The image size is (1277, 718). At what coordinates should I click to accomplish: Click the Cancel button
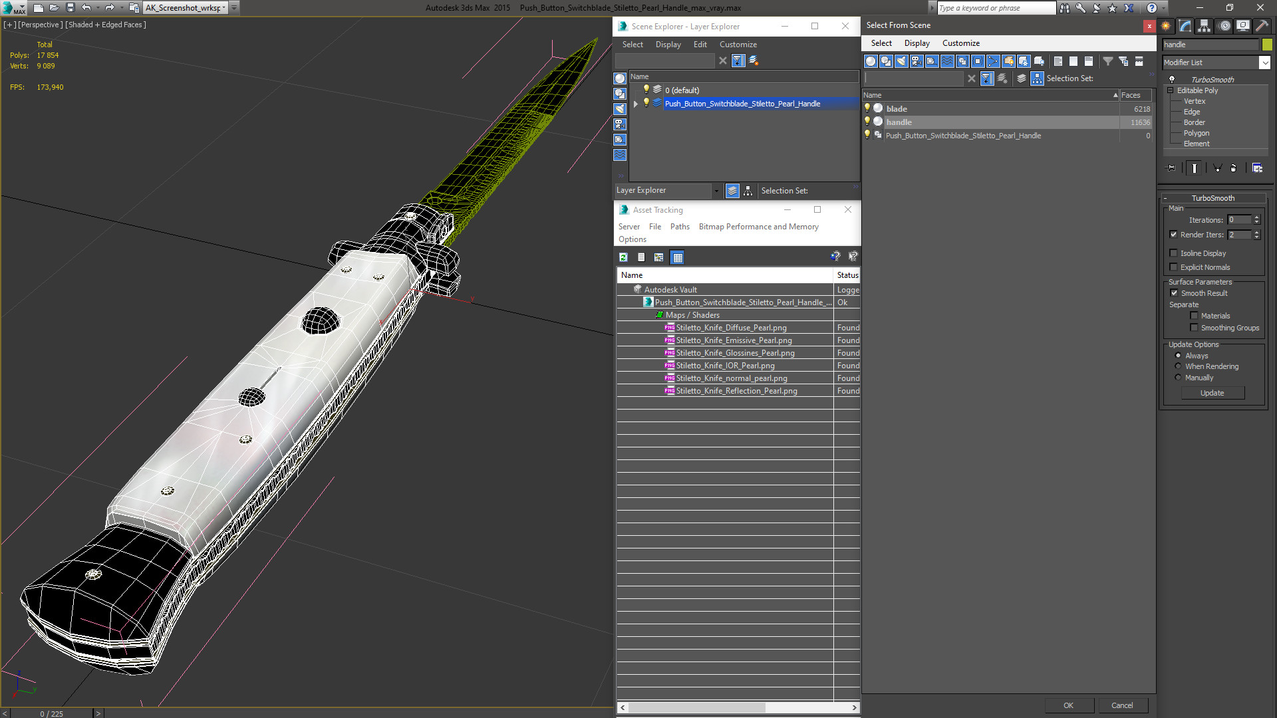[x=1121, y=705]
